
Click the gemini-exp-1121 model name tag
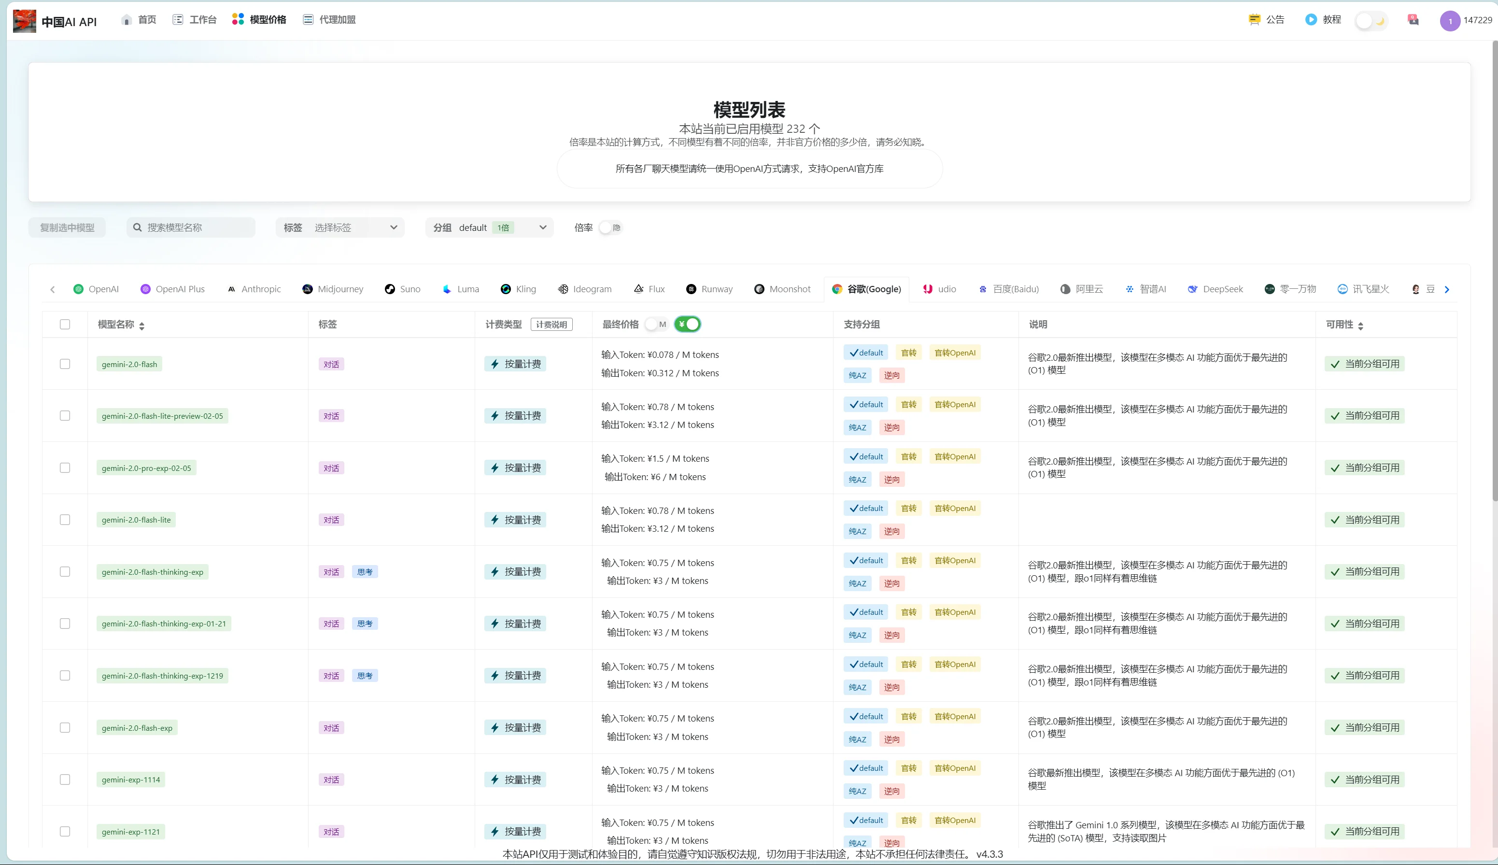pyautogui.click(x=131, y=832)
